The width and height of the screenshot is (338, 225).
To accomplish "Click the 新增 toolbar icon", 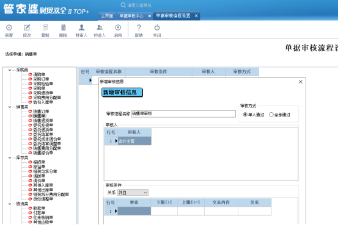I will [x=9, y=28].
